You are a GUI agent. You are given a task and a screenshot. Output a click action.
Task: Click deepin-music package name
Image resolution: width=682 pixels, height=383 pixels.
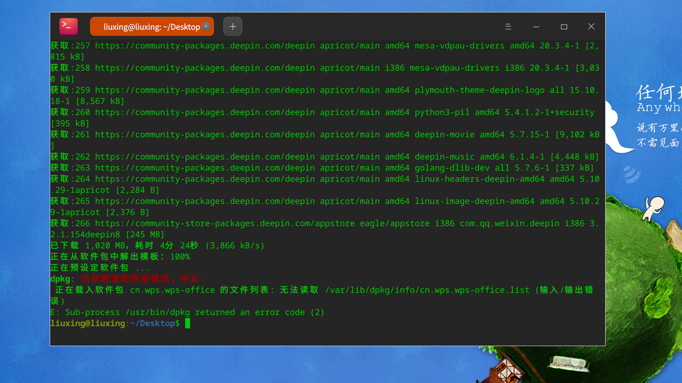pyautogui.click(x=444, y=157)
